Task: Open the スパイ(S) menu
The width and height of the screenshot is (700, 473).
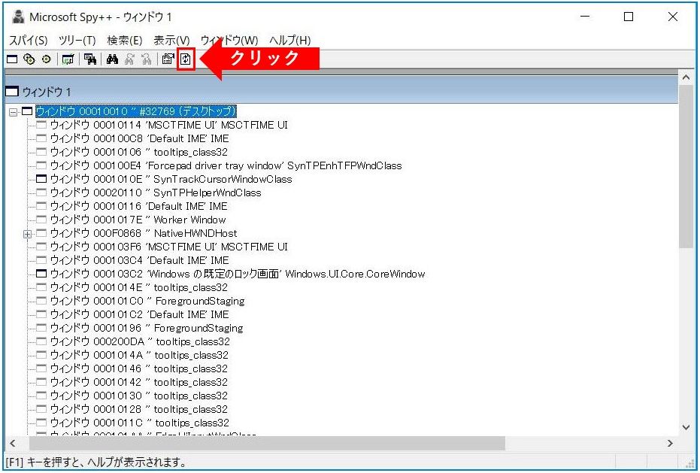Action: point(28,40)
